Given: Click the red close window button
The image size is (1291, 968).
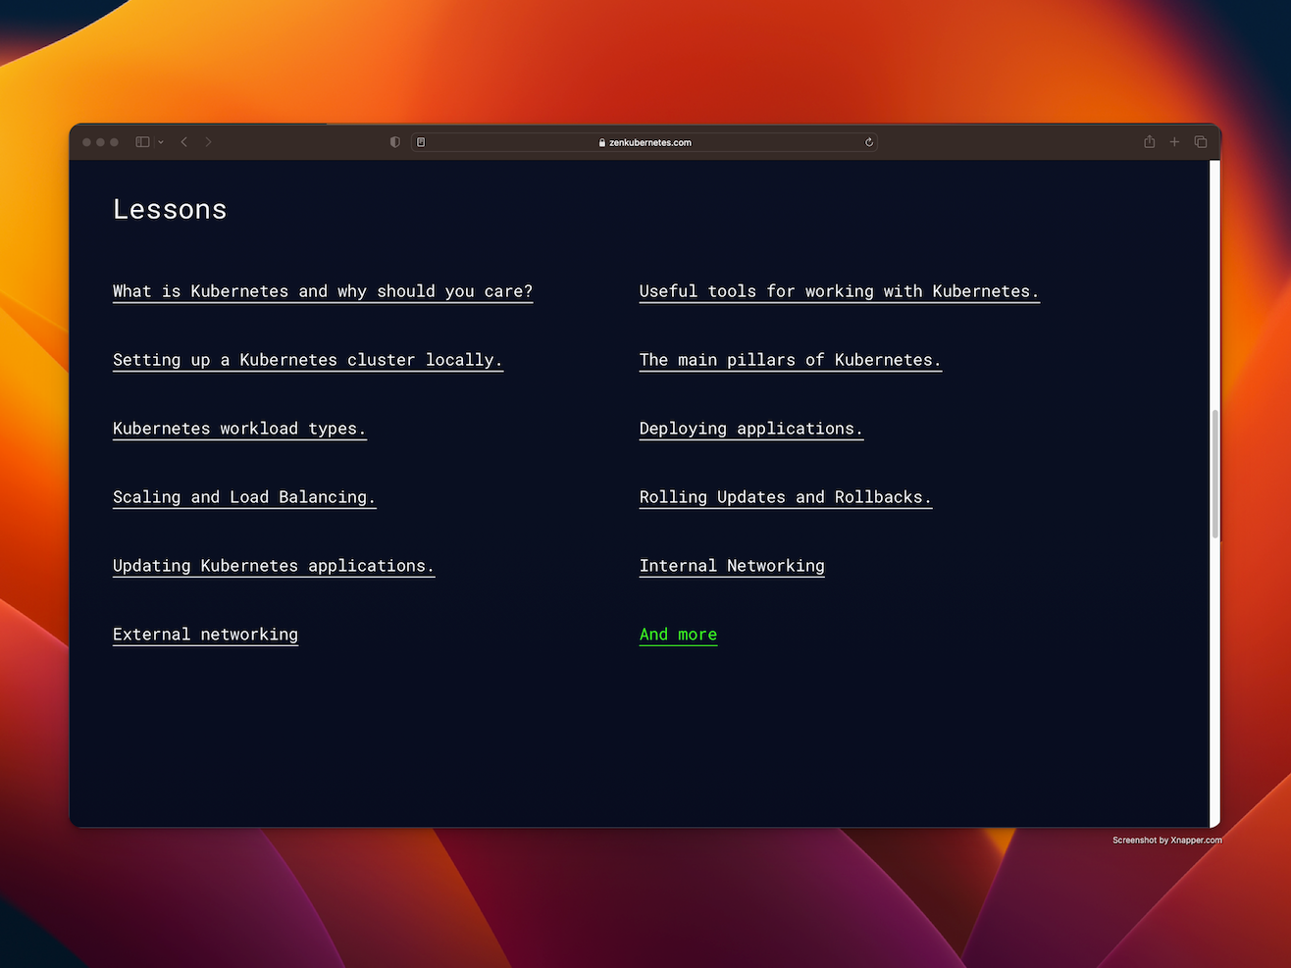Looking at the screenshot, I should coord(86,142).
